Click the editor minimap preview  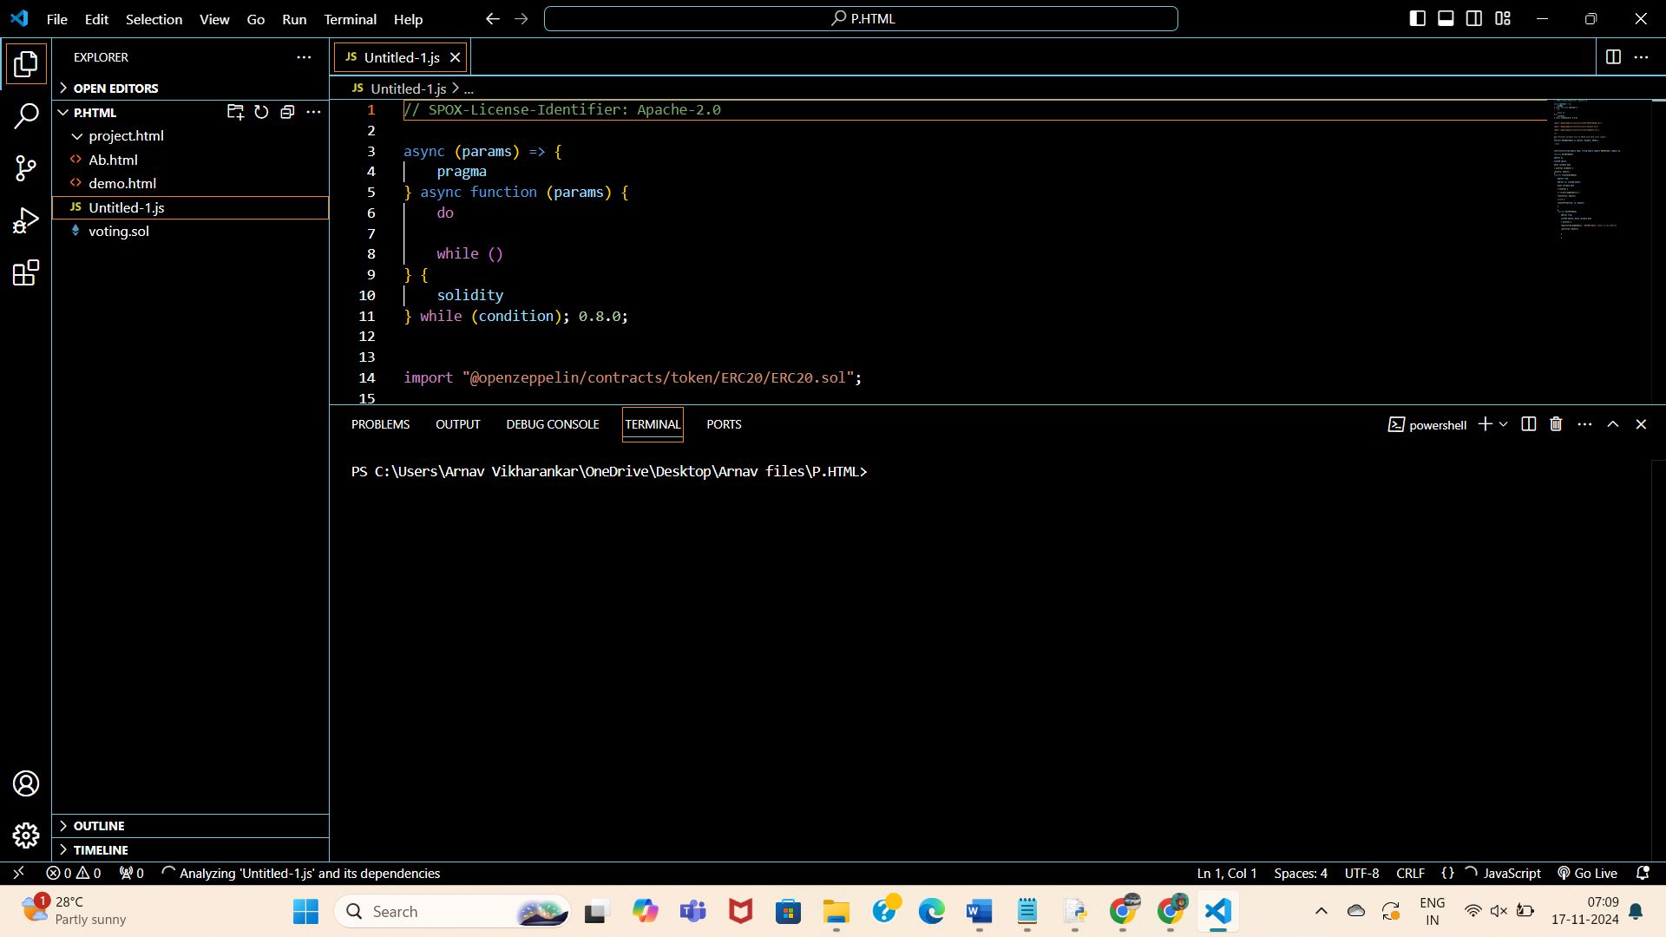click(x=1599, y=169)
